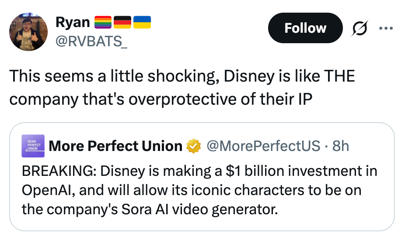Open the More Perfect Union display name
405x240 pixels.
point(116,146)
